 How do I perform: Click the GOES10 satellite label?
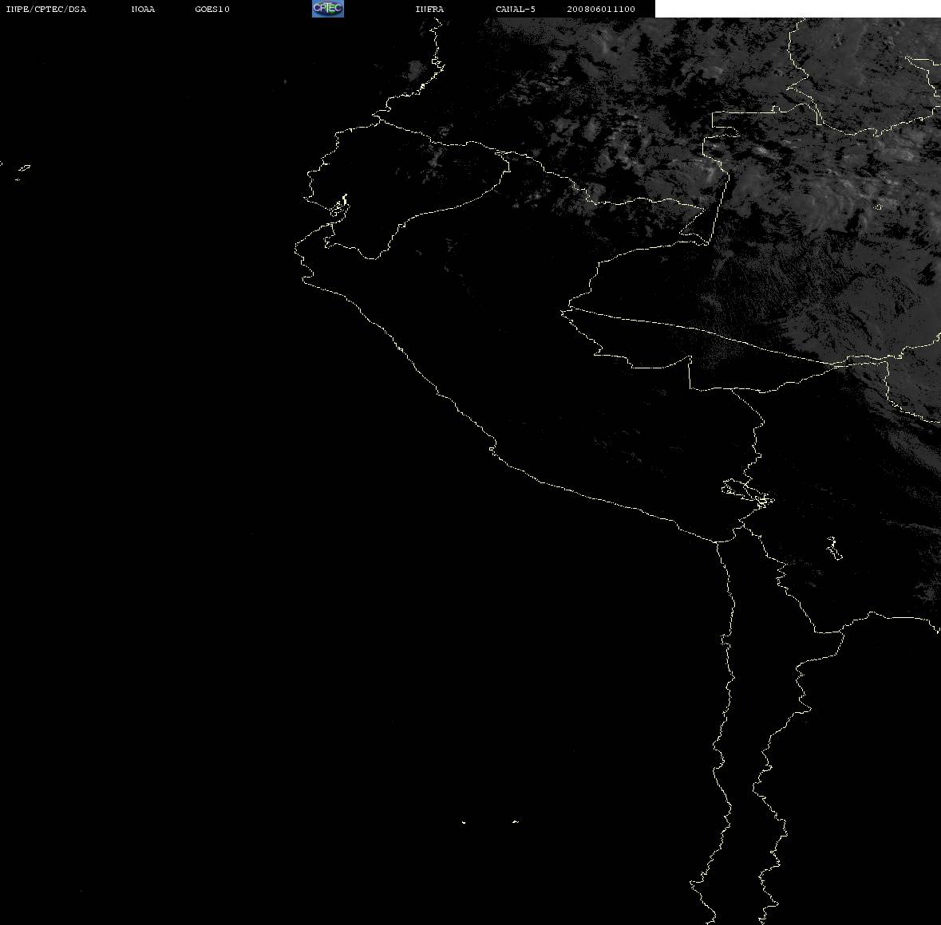(x=212, y=9)
